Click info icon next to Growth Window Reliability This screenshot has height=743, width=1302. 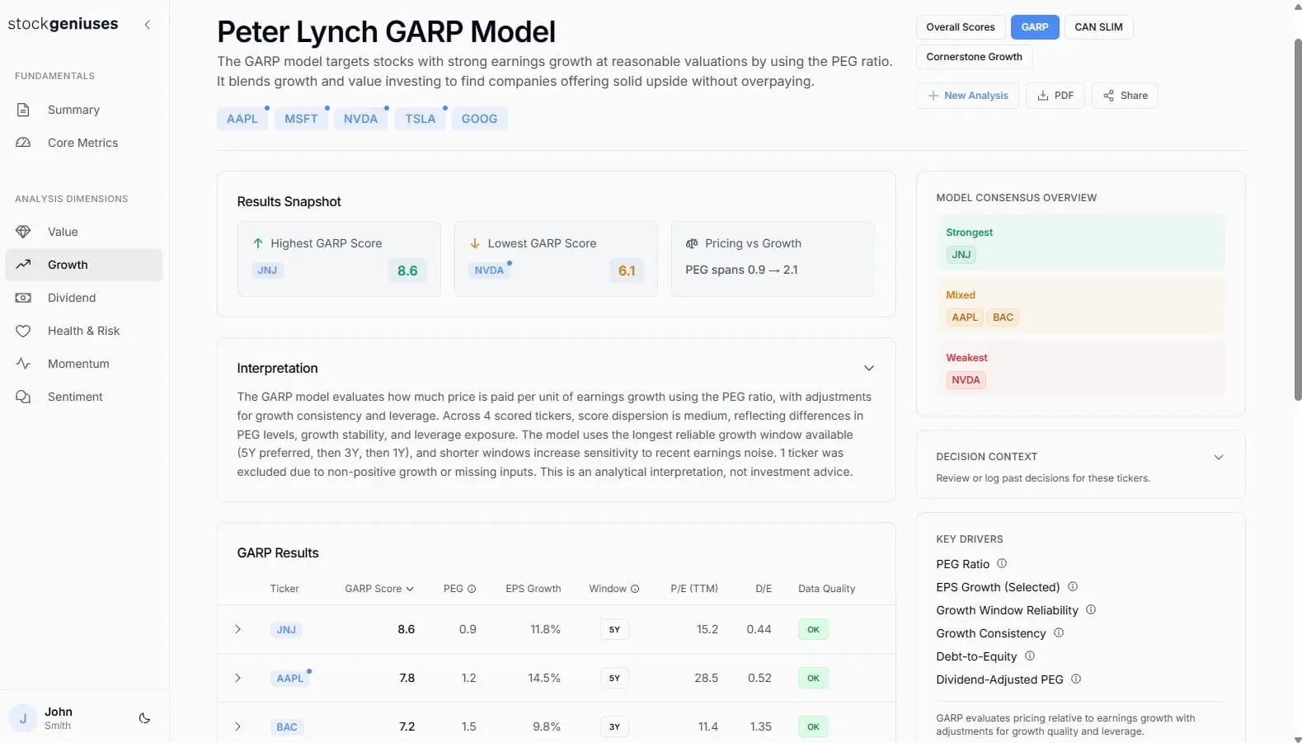point(1091,609)
